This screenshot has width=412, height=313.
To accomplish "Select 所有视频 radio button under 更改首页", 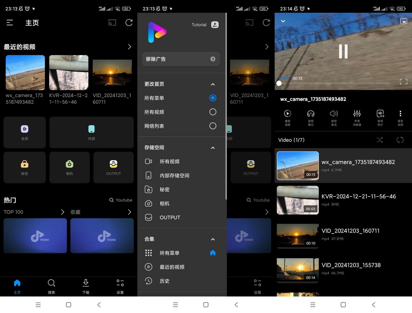I will click(x=213, y=112).
